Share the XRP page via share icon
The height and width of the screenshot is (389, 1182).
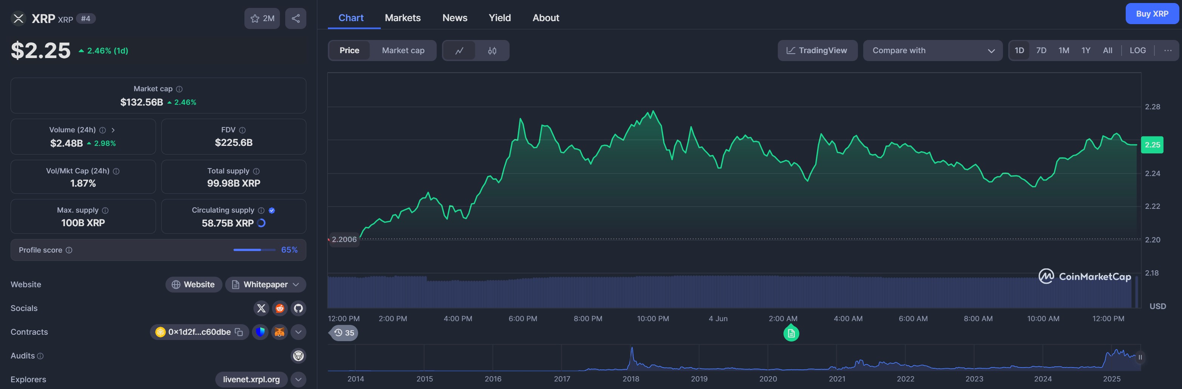pos(295,18)
